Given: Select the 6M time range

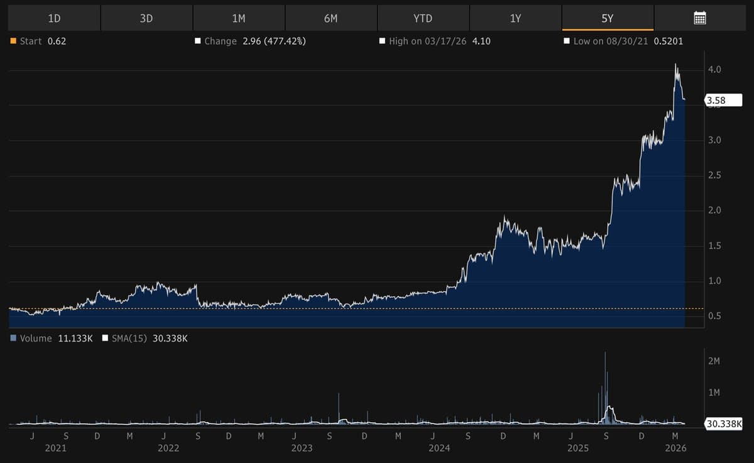Looking at the screenshot, I should click(331, 18).
